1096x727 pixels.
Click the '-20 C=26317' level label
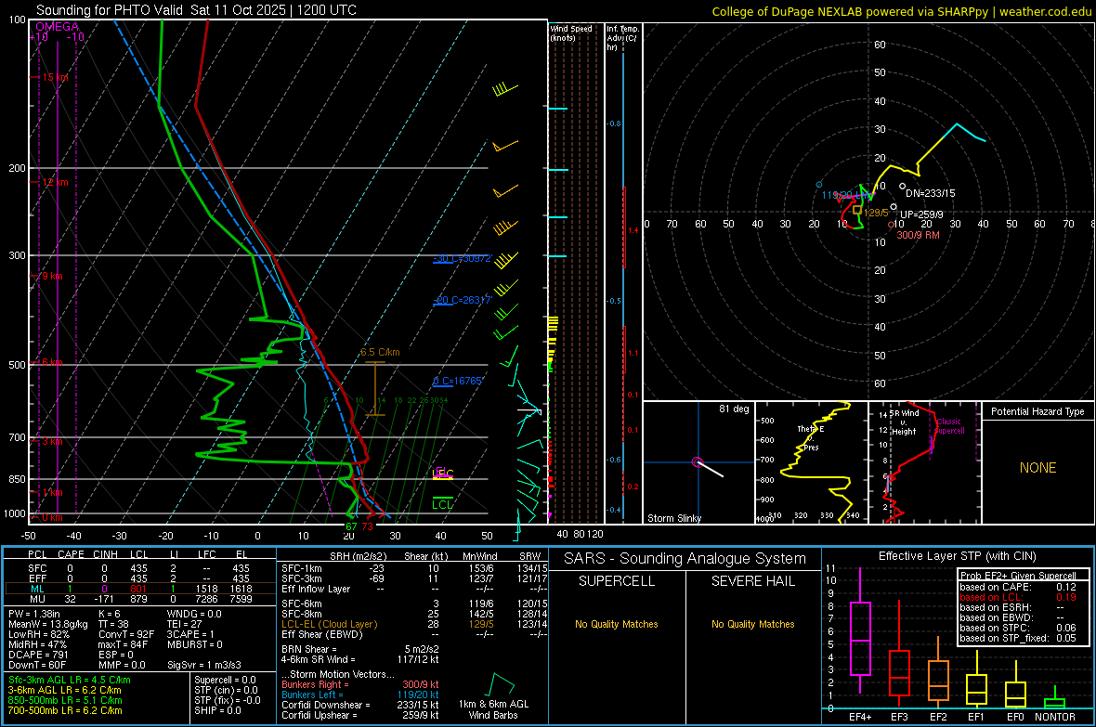coord(463,300)
